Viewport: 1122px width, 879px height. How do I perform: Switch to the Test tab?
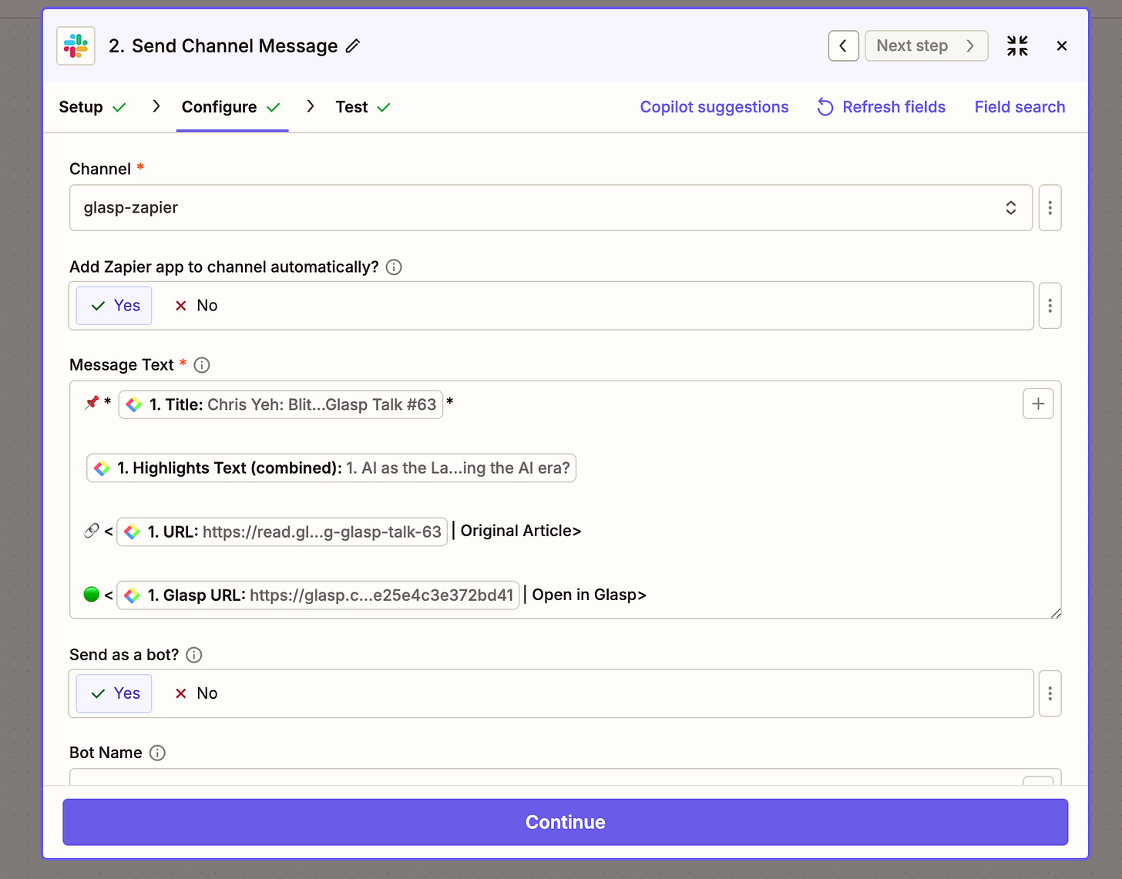pos(362,107)
